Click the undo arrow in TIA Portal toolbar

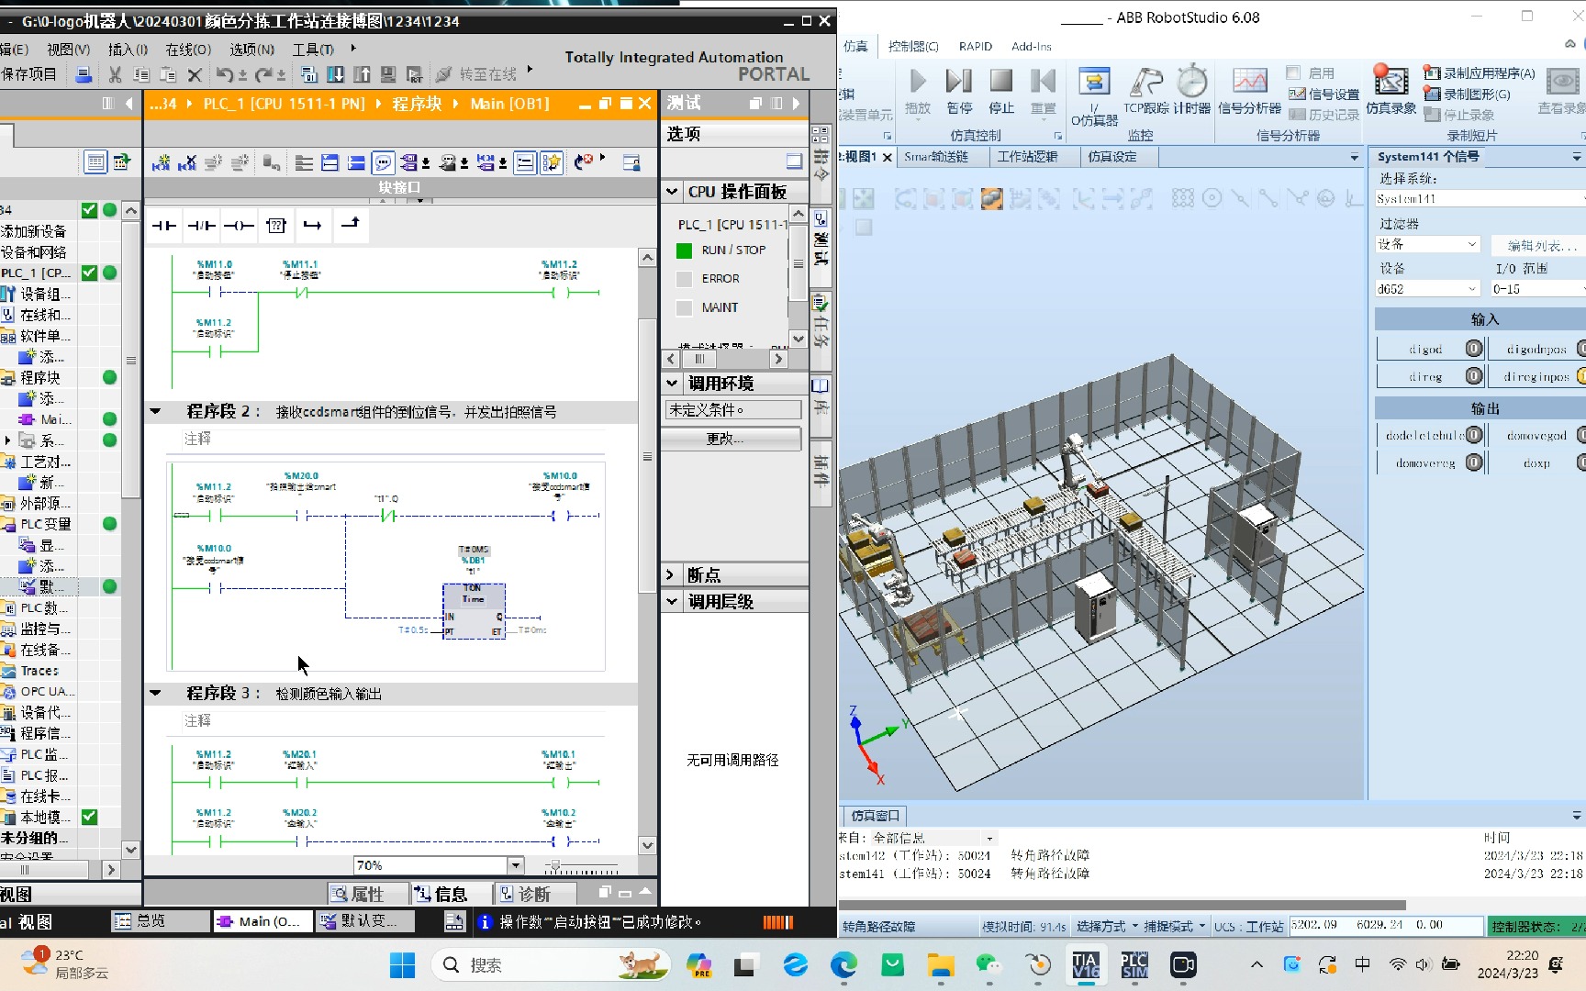click(224, 74)
